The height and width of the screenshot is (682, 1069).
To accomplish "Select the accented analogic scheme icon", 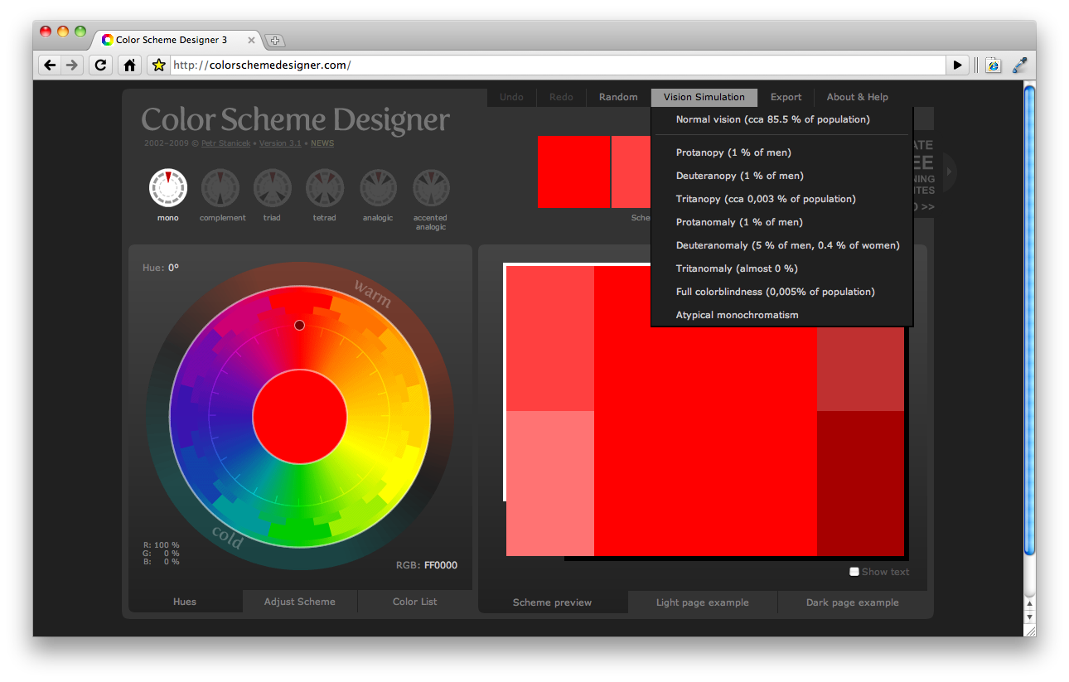I will (431, 188).
